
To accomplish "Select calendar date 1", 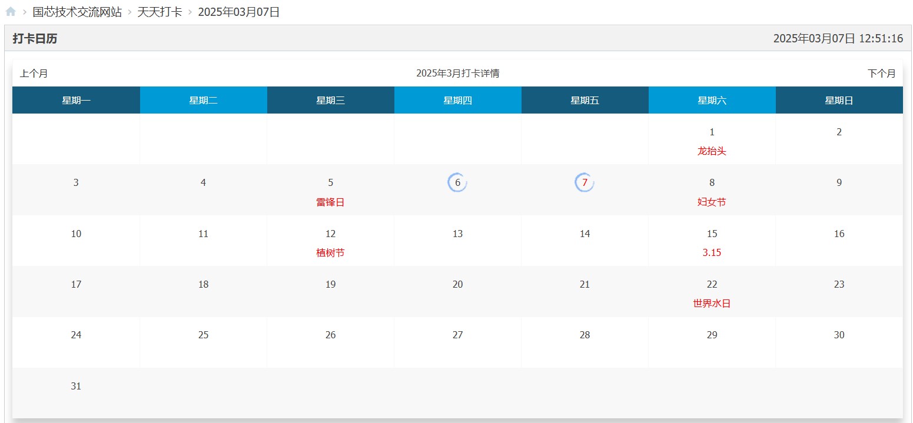I will coord(712,132).
